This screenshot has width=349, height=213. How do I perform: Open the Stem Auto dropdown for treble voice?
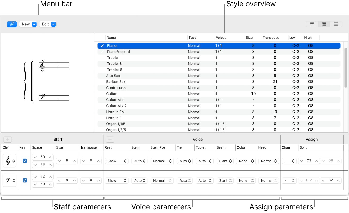click(x=140, y=161)
